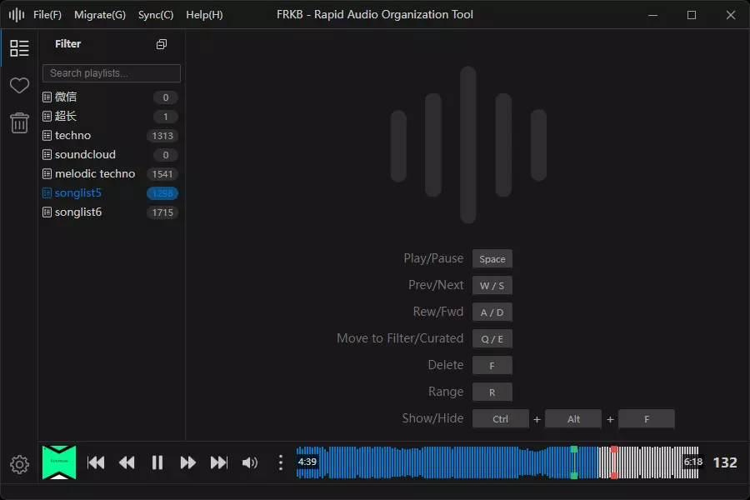
Task: Fast forward the current track
Action: [188, 462]
